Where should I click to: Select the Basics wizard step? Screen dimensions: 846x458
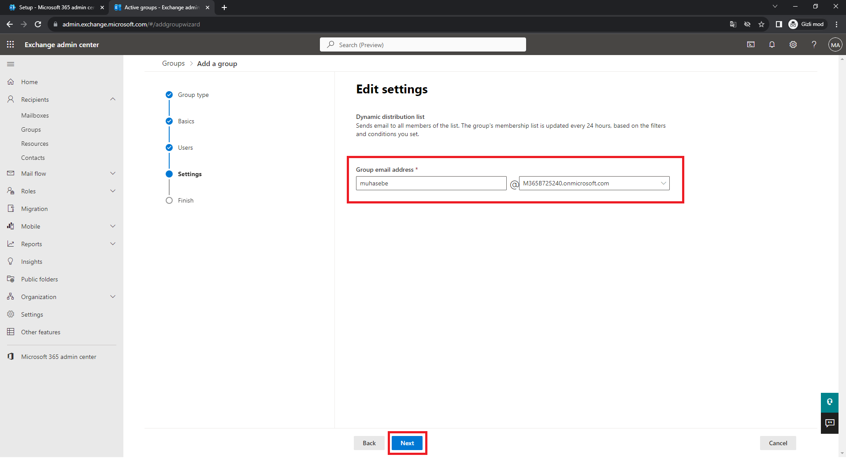coord(186,121)
